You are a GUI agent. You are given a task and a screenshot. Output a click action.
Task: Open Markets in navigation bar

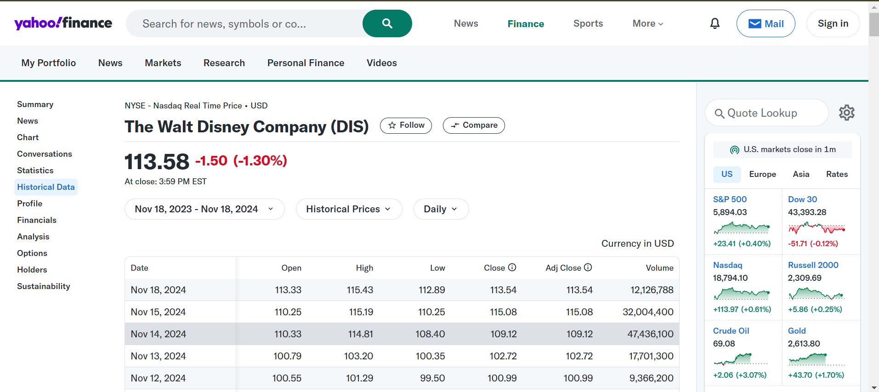[x=163, y=63]
